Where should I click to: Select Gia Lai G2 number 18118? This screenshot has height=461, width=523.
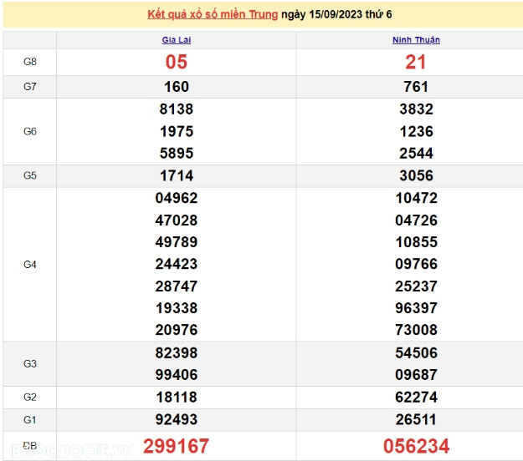coord(177,398)
